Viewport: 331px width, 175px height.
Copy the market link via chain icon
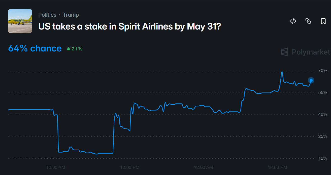tap(308, 21)
